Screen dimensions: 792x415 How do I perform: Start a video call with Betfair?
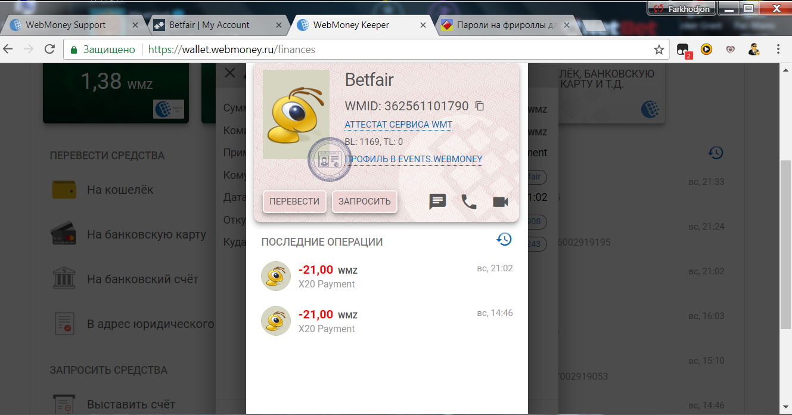pyautogui.click(x=501, y=202)
